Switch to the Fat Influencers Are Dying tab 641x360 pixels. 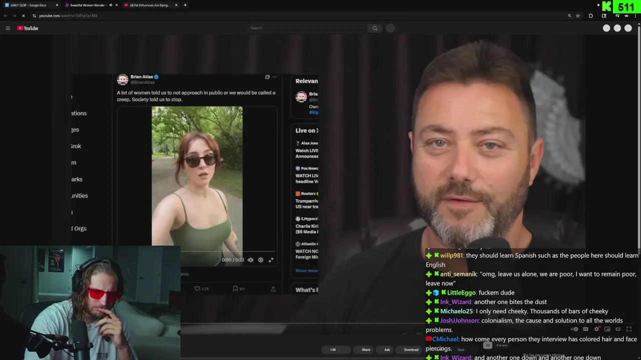[151, 5]
